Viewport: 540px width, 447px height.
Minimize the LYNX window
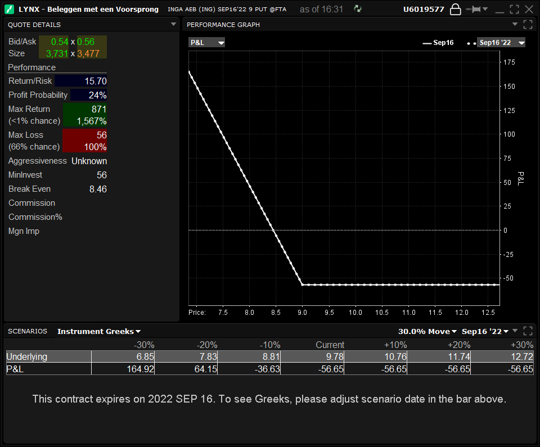[499, 12]
